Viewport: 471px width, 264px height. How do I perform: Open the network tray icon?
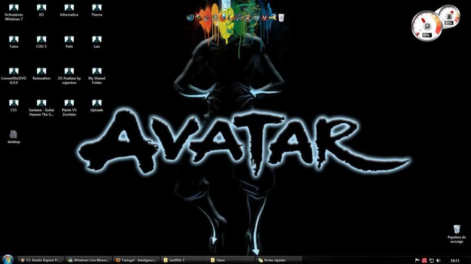point(432,260)
